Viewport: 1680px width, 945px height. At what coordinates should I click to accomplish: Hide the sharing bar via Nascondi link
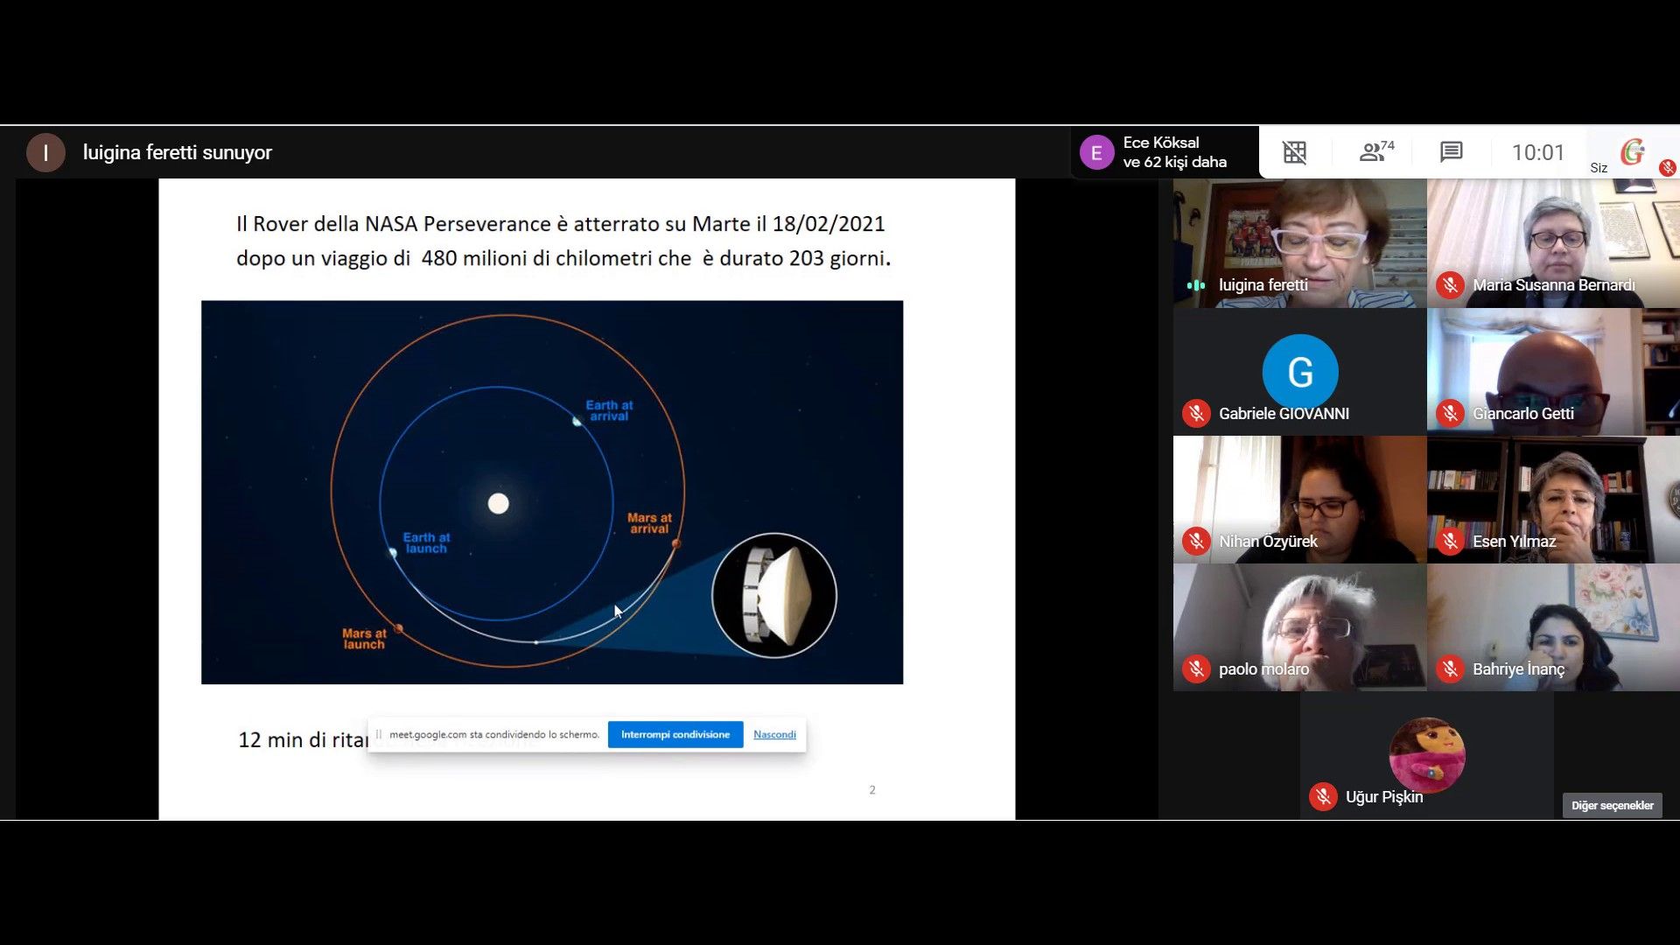[x=774, y=734]
